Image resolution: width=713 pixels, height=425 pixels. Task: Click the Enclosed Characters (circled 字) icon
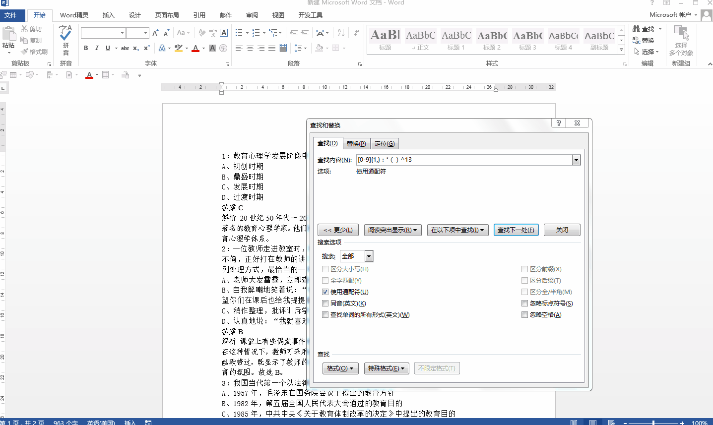[223, 48]
